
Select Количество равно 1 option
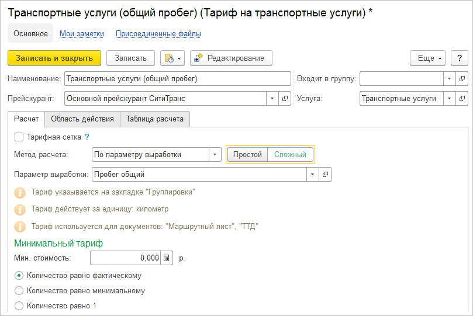click(x=19, y=305)
